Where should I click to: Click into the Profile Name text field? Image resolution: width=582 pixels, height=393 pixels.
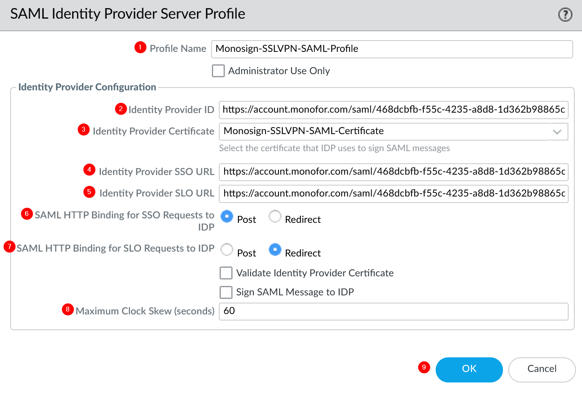tap(392, 49)
